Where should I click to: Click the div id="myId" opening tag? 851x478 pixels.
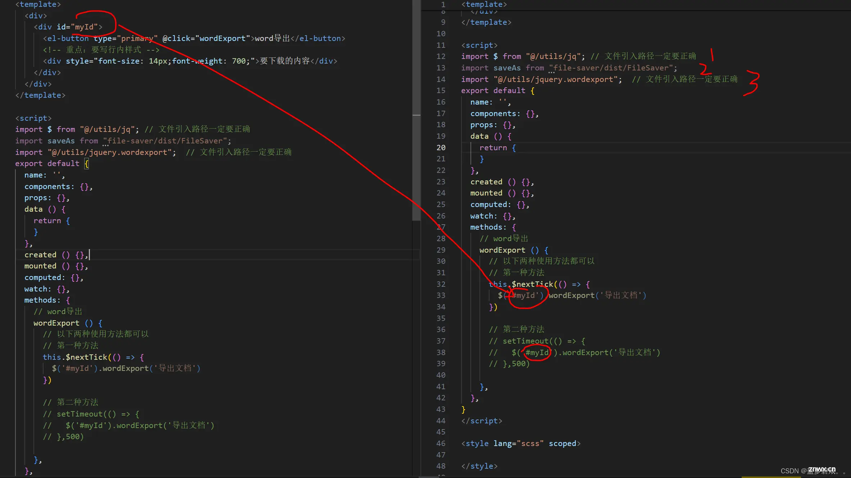coord(68,27)
